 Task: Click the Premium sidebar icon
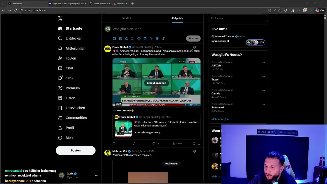60,88
